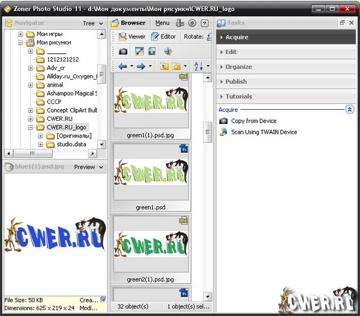The width and height of the screenshot is (360, 316).
Task: Click the up-one-folder icon
Action: (x=164, y=66)
